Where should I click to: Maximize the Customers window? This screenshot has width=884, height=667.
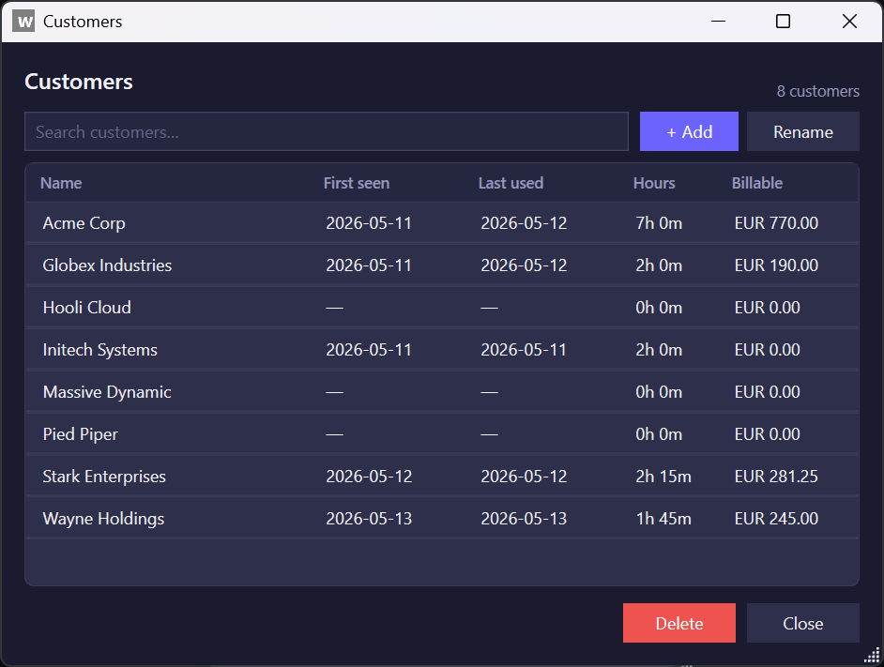(783, 22)
